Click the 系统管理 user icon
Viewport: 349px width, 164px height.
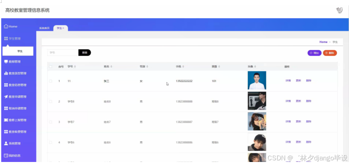[x=6, y=143]
